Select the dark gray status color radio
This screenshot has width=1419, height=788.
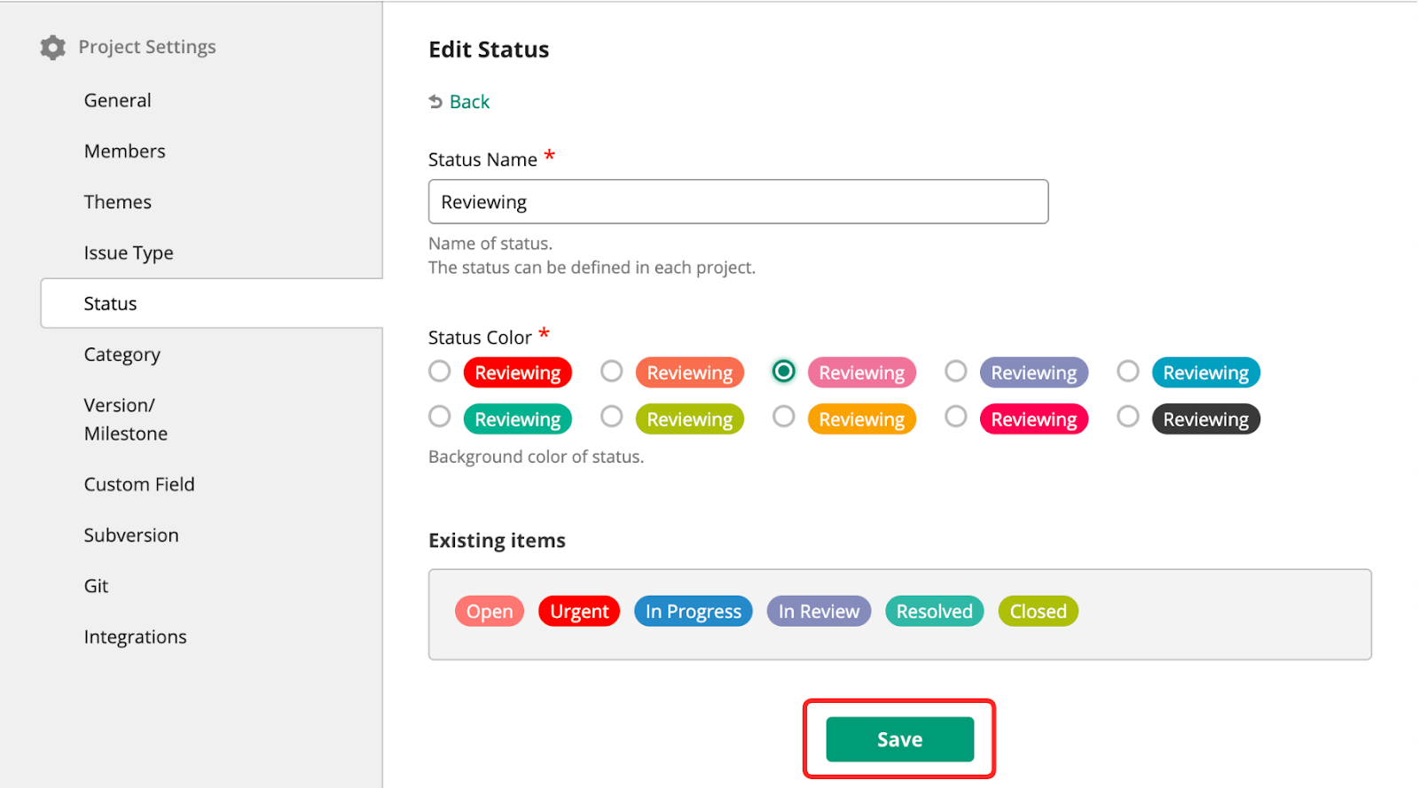tap(1128, 417)
